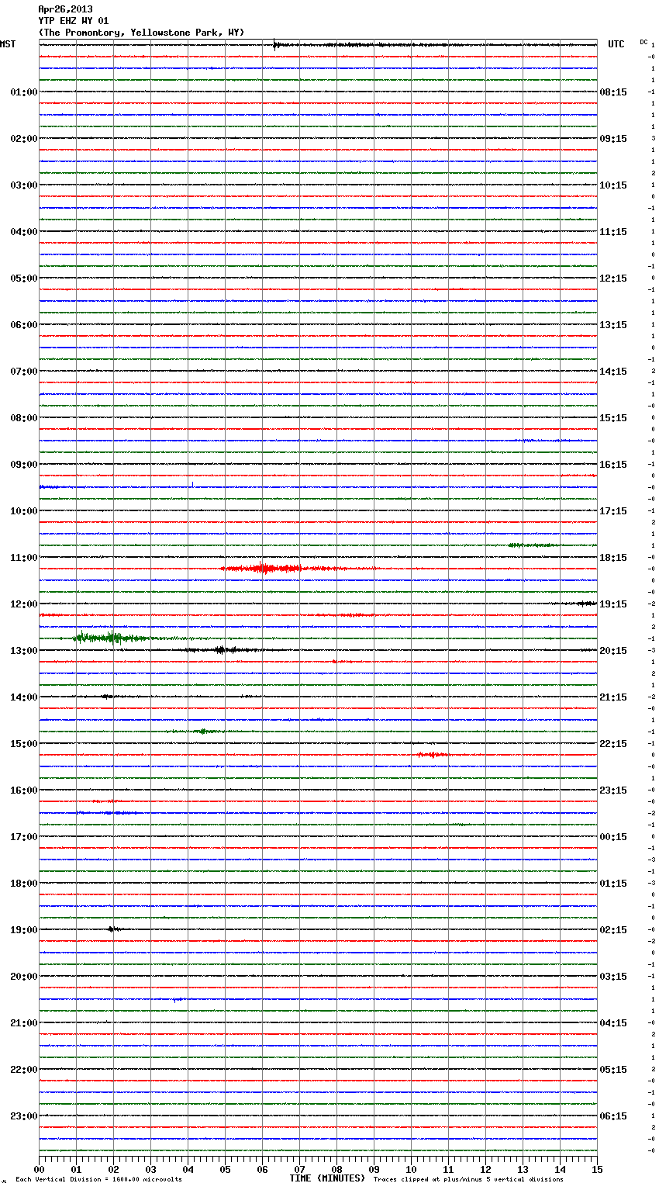Viewport: 659px width, 1190px height.
Task: Click the UTC timezone label
Action: tap(616, 44)
